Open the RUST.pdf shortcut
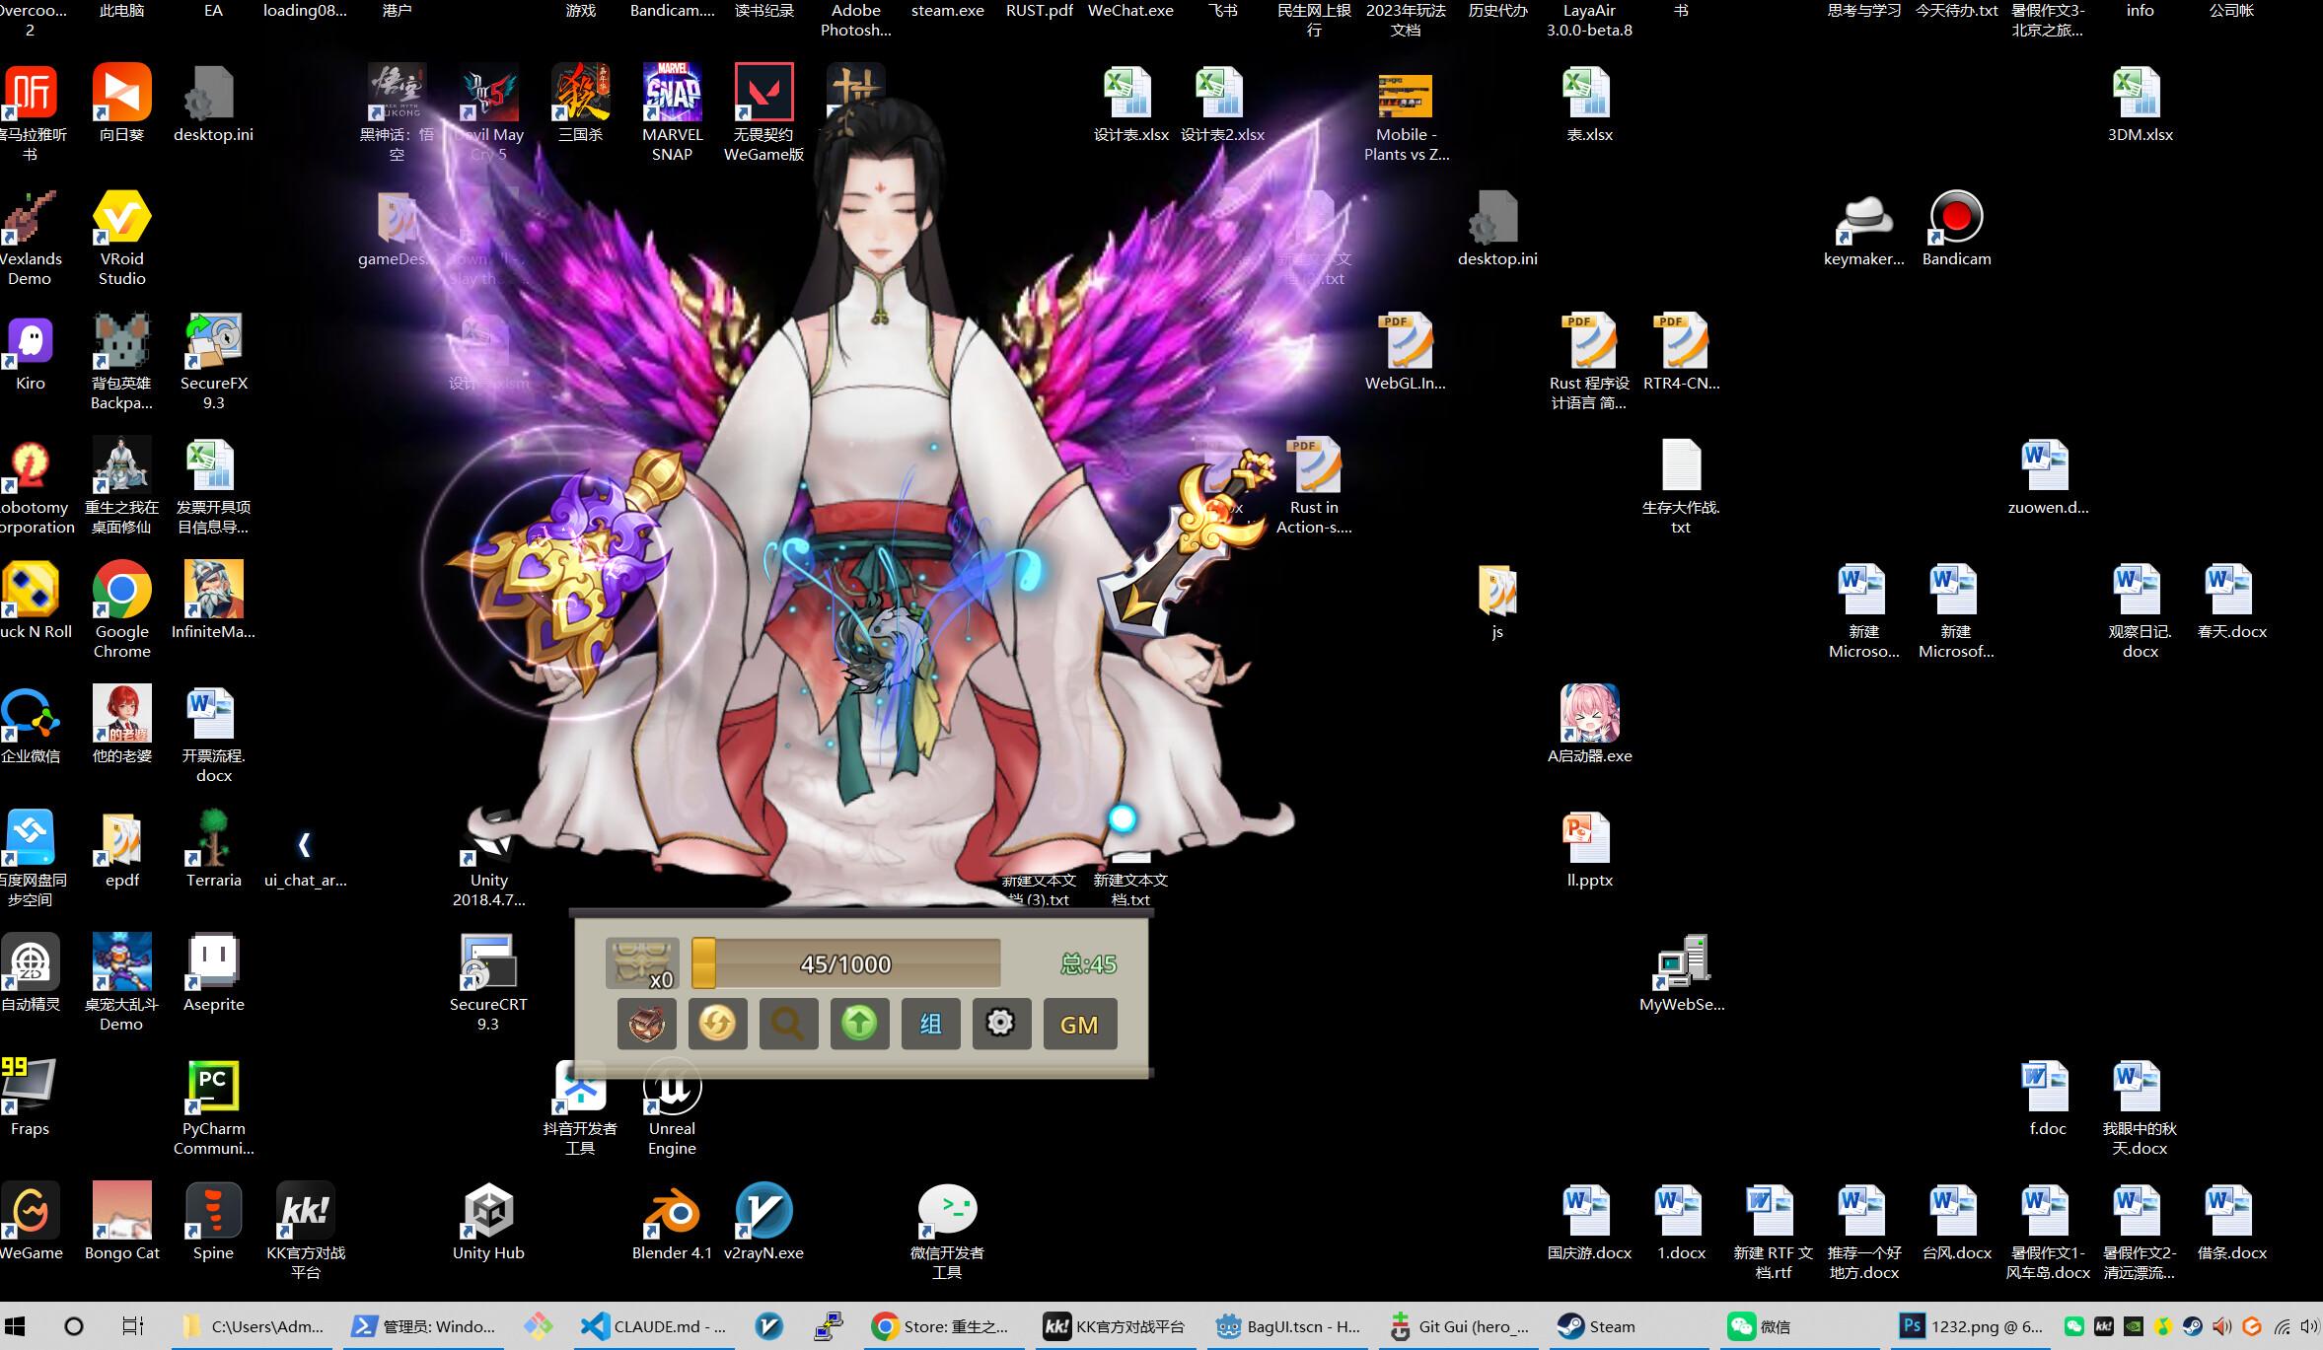Image resolution: width=2323 pixels, height=1350 pixels. 1038,11
